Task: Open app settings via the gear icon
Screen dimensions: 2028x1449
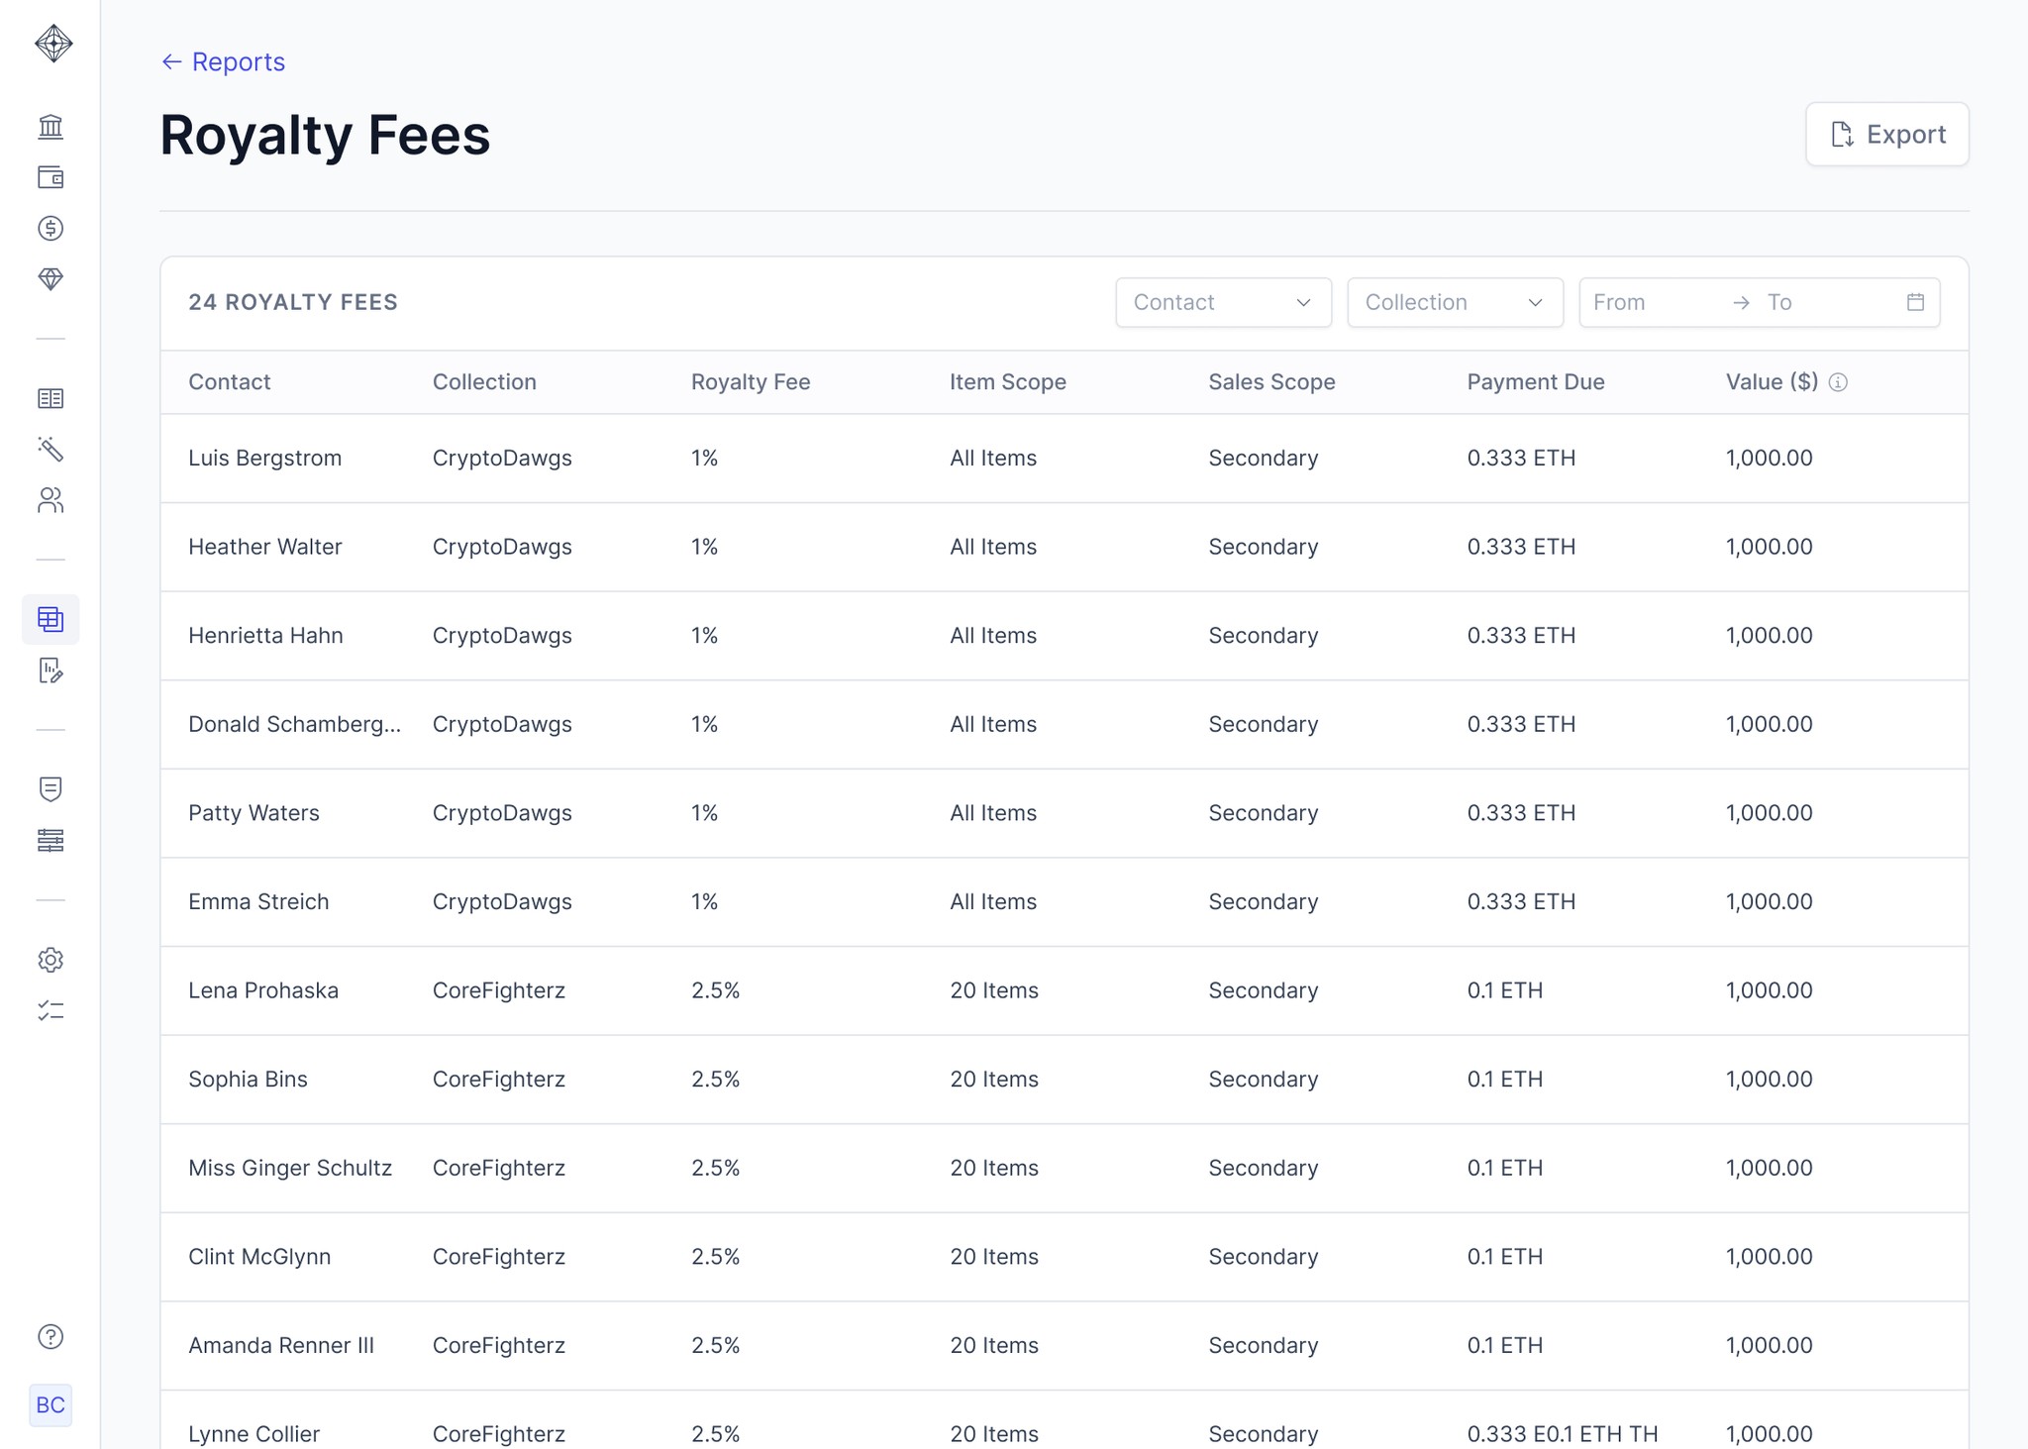Action: [x=51, y=960]
